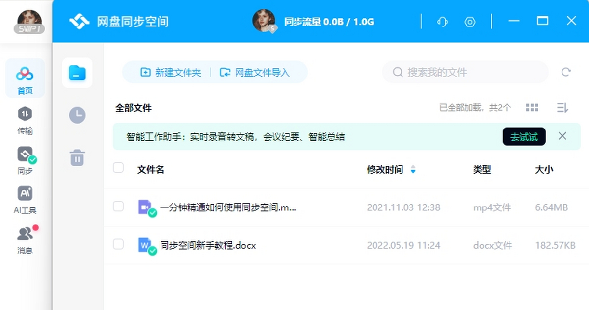Show recent files via clock icon
This screenshot has height=310, width=589.
coord(77,115)
